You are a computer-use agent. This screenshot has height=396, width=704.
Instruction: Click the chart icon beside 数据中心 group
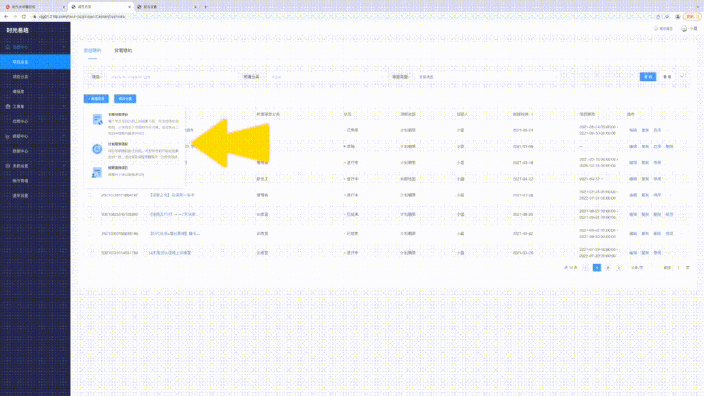[8, 136]
